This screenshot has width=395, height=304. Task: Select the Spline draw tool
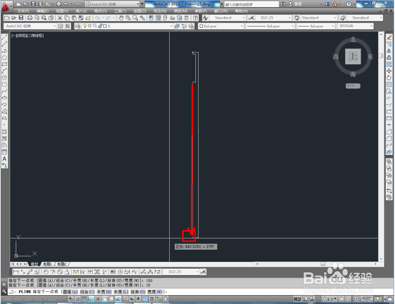(4, 91)
